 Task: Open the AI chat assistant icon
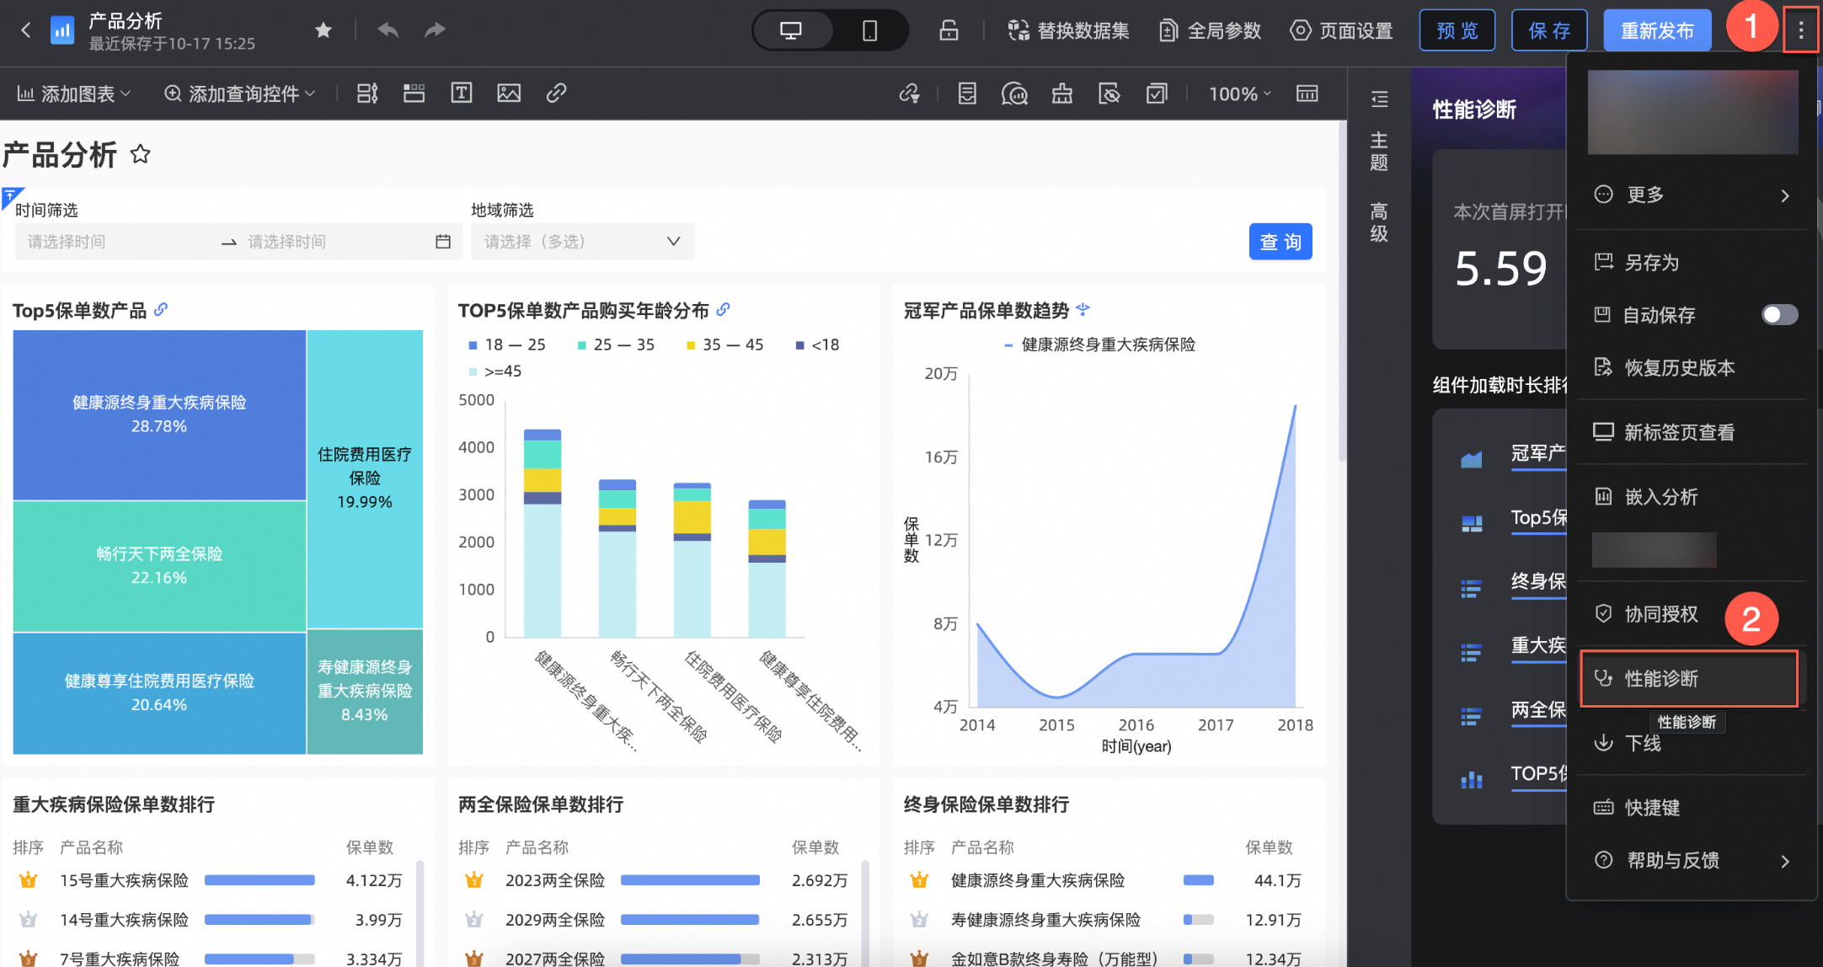point(1014,93)
